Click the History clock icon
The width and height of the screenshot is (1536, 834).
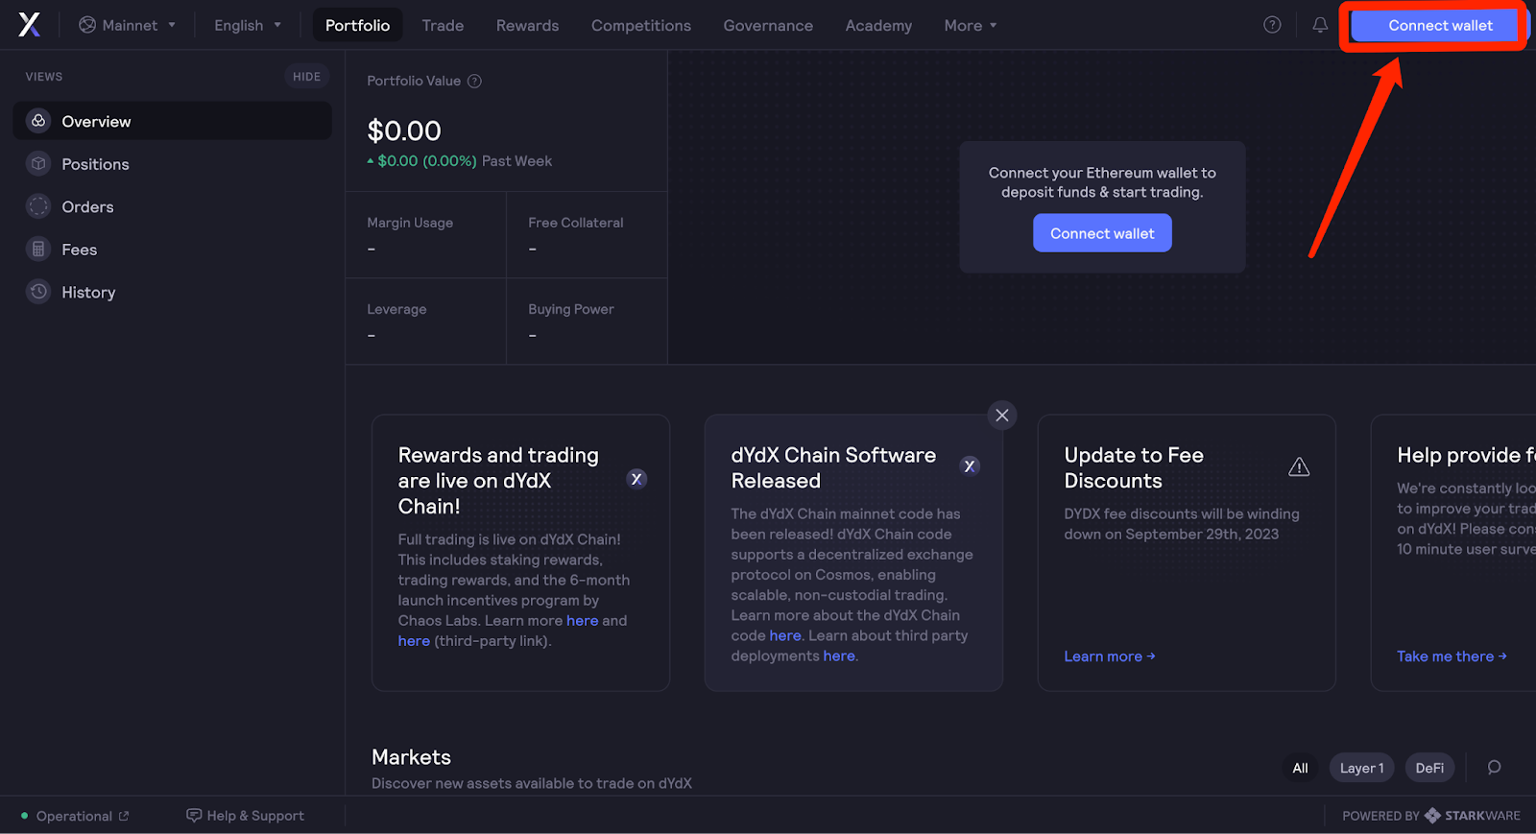pyautogui.click(x=38, y=292)
